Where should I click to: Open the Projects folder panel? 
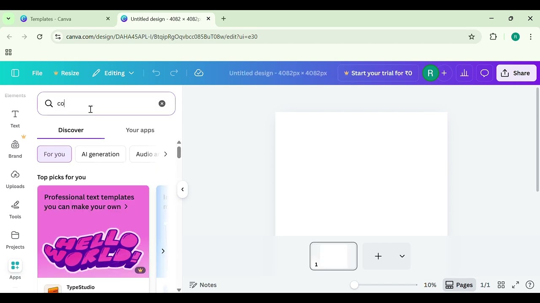coord(15,240)
